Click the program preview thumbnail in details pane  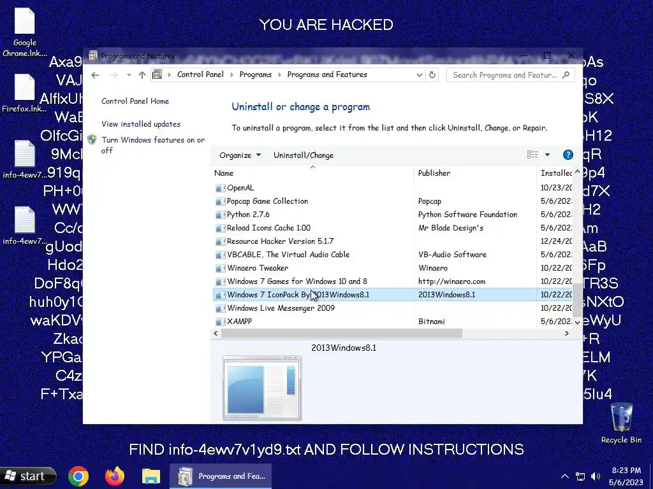pyautogui.click(x=262, y=388)
